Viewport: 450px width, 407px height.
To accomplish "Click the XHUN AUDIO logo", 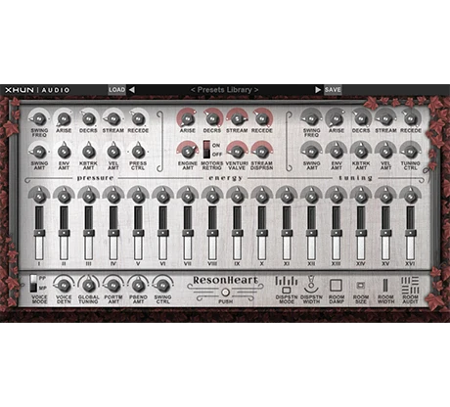I will click(x=37, y=90).
